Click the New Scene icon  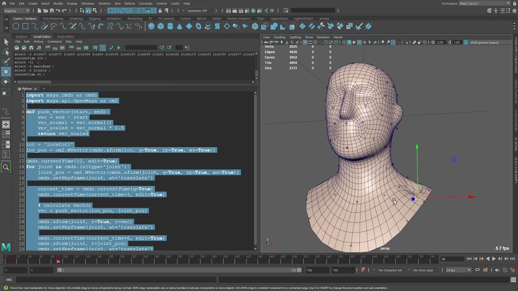click(x=39, y=11)
